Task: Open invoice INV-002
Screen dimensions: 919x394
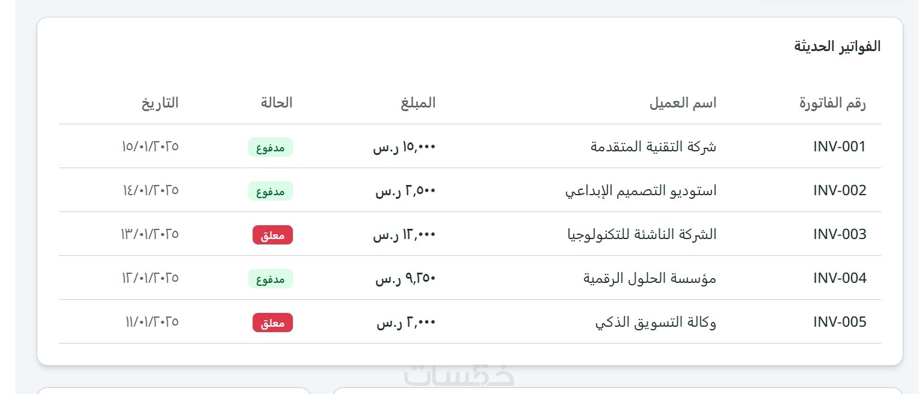Action: point(840,190)
